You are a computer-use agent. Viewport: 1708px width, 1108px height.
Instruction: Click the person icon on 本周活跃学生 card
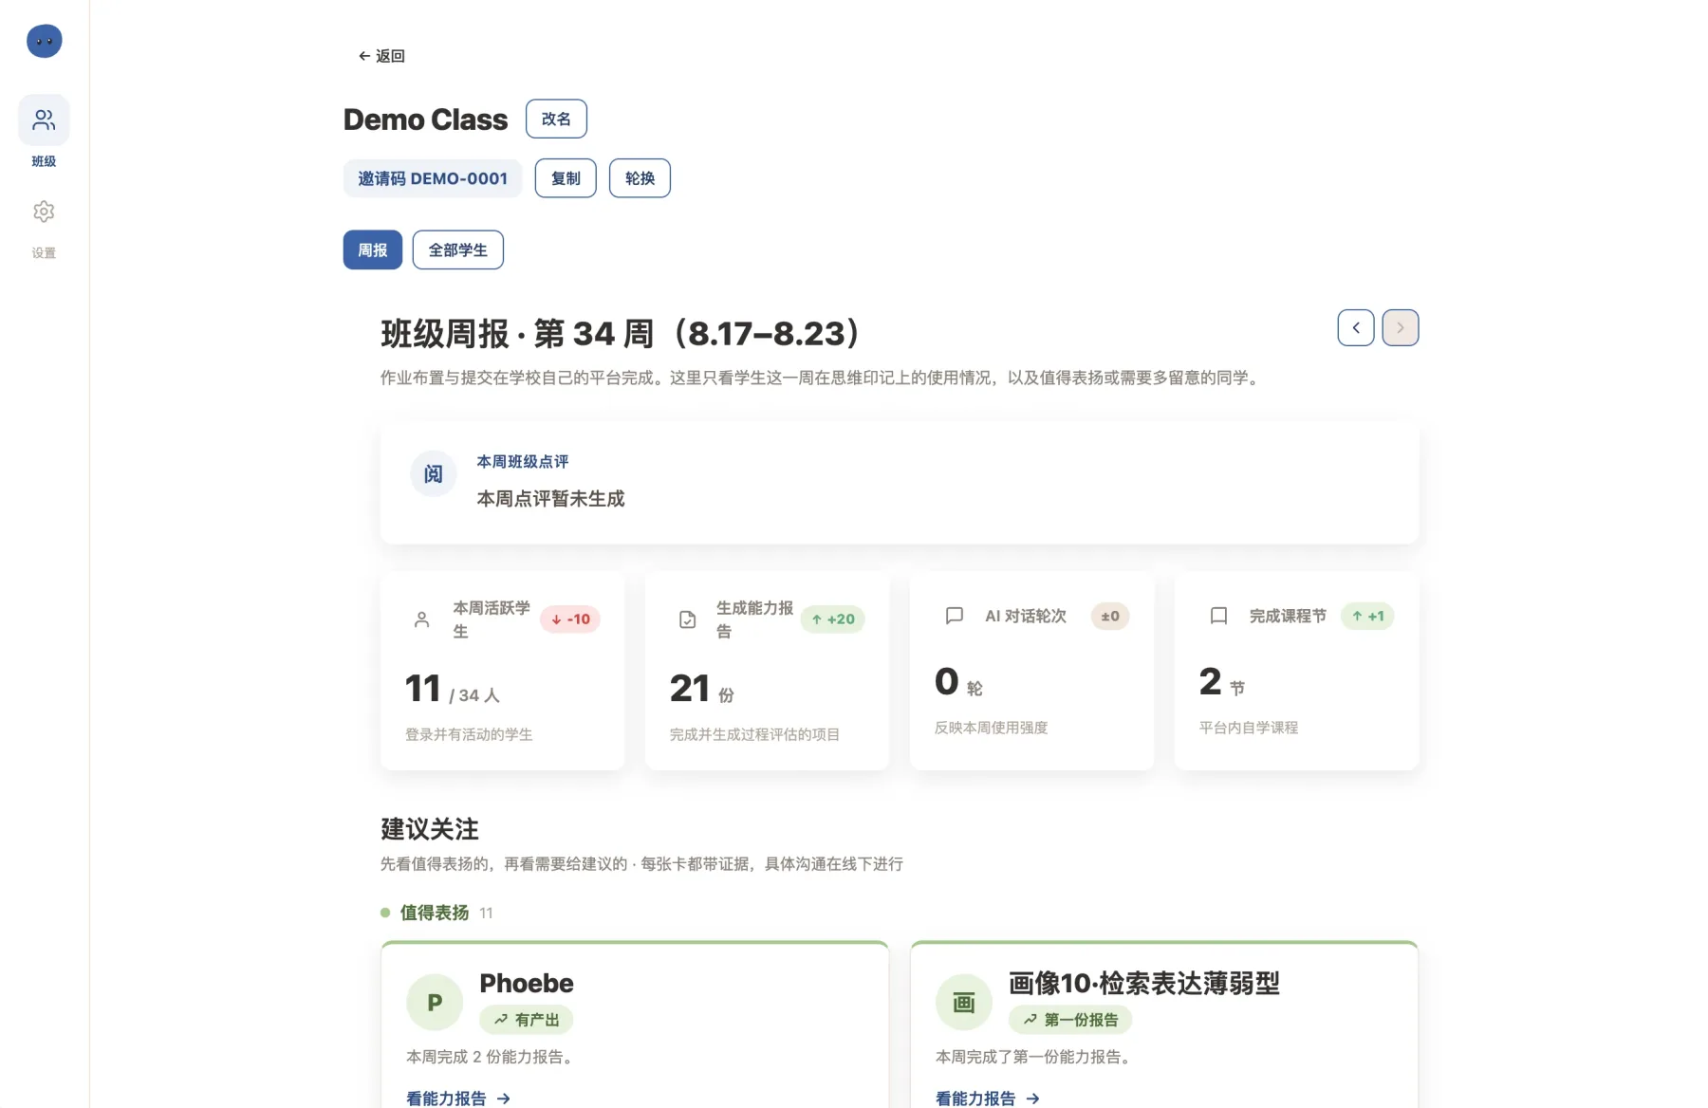pos(422,619)
